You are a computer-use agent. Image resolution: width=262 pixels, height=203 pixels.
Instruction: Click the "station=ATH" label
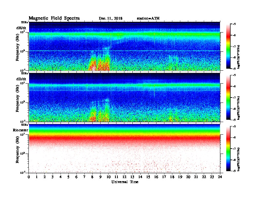coord(148,19)
